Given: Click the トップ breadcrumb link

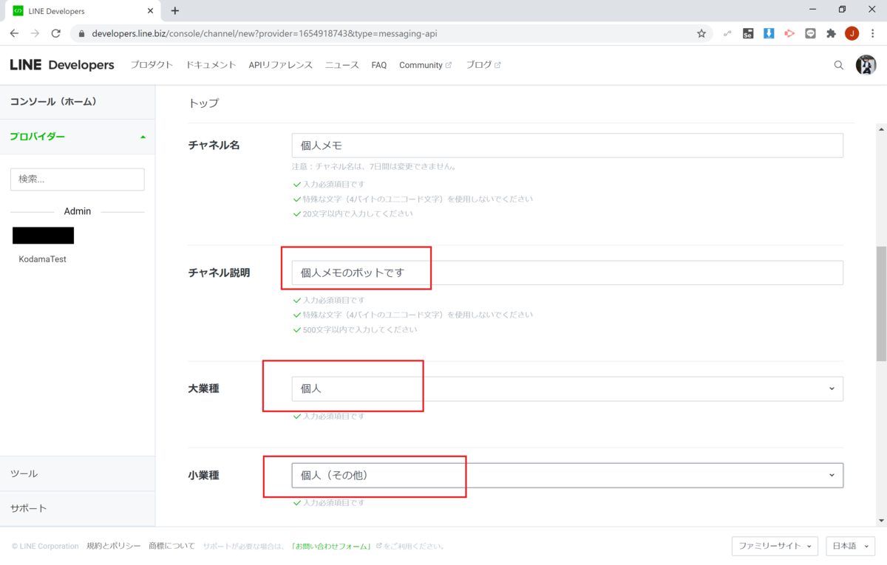Looking at the screenshot, I should pos(204,103).
